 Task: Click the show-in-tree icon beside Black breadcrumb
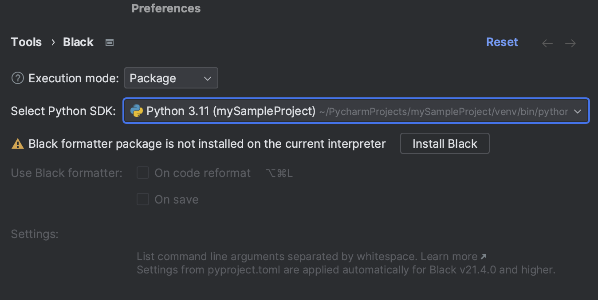pos(109,42)
